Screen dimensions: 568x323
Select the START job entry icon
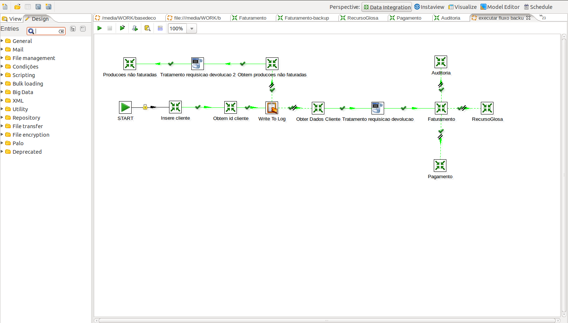pos(125,107)
